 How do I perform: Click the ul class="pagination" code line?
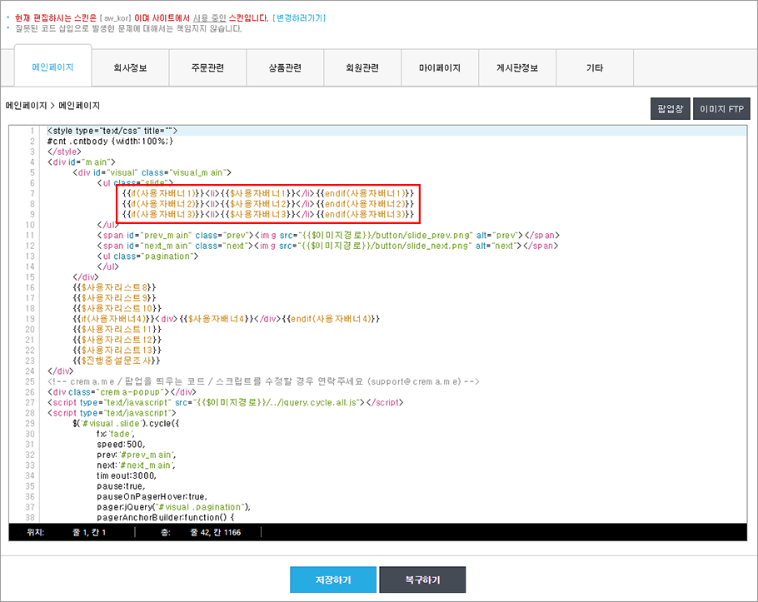point(148,256)
